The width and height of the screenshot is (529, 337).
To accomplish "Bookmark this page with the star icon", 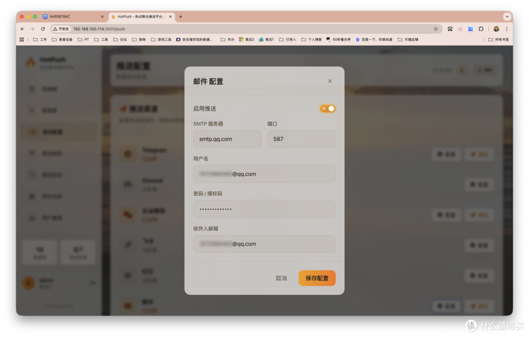I will (435, 29).
